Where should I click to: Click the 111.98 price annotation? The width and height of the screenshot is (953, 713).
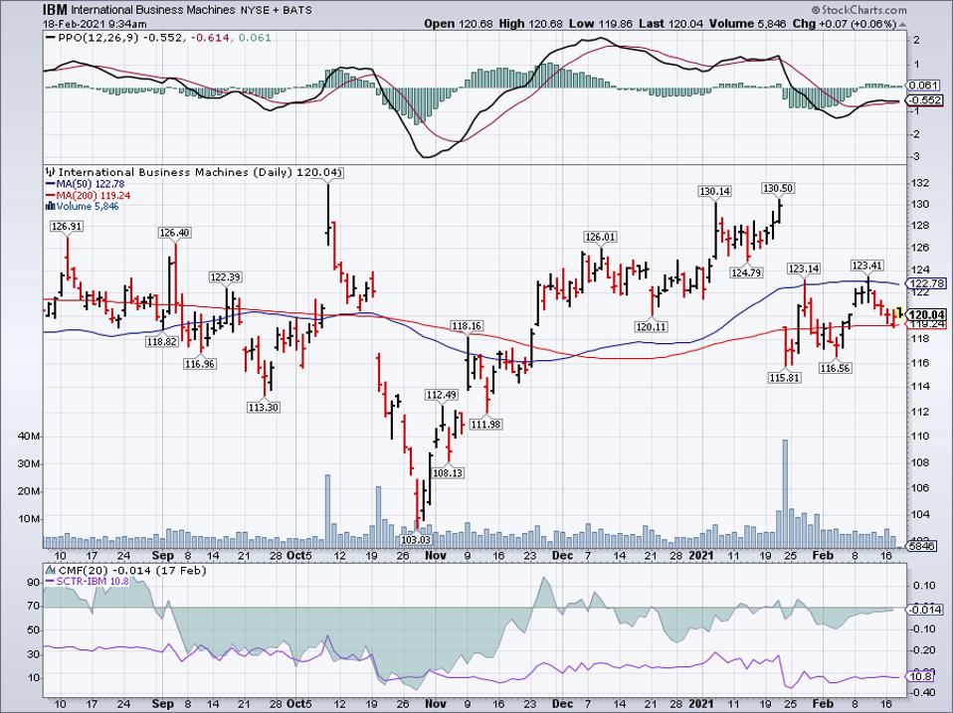[x=485, y=425]
